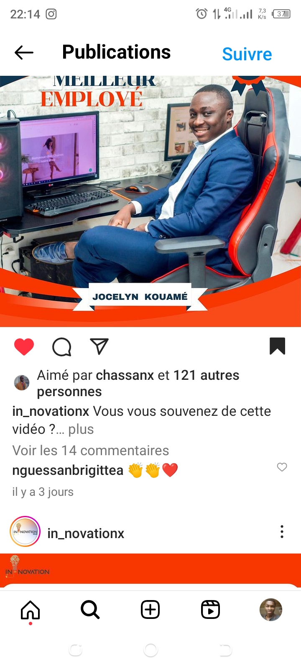The width and height of the screenshot is (301, 670).
Task: Like nguessanbrigittea's comment heart
Action: tap(282, 467)
